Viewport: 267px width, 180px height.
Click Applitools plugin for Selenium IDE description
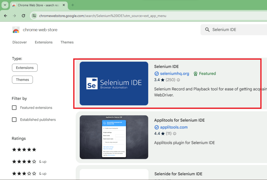point(185,143)
